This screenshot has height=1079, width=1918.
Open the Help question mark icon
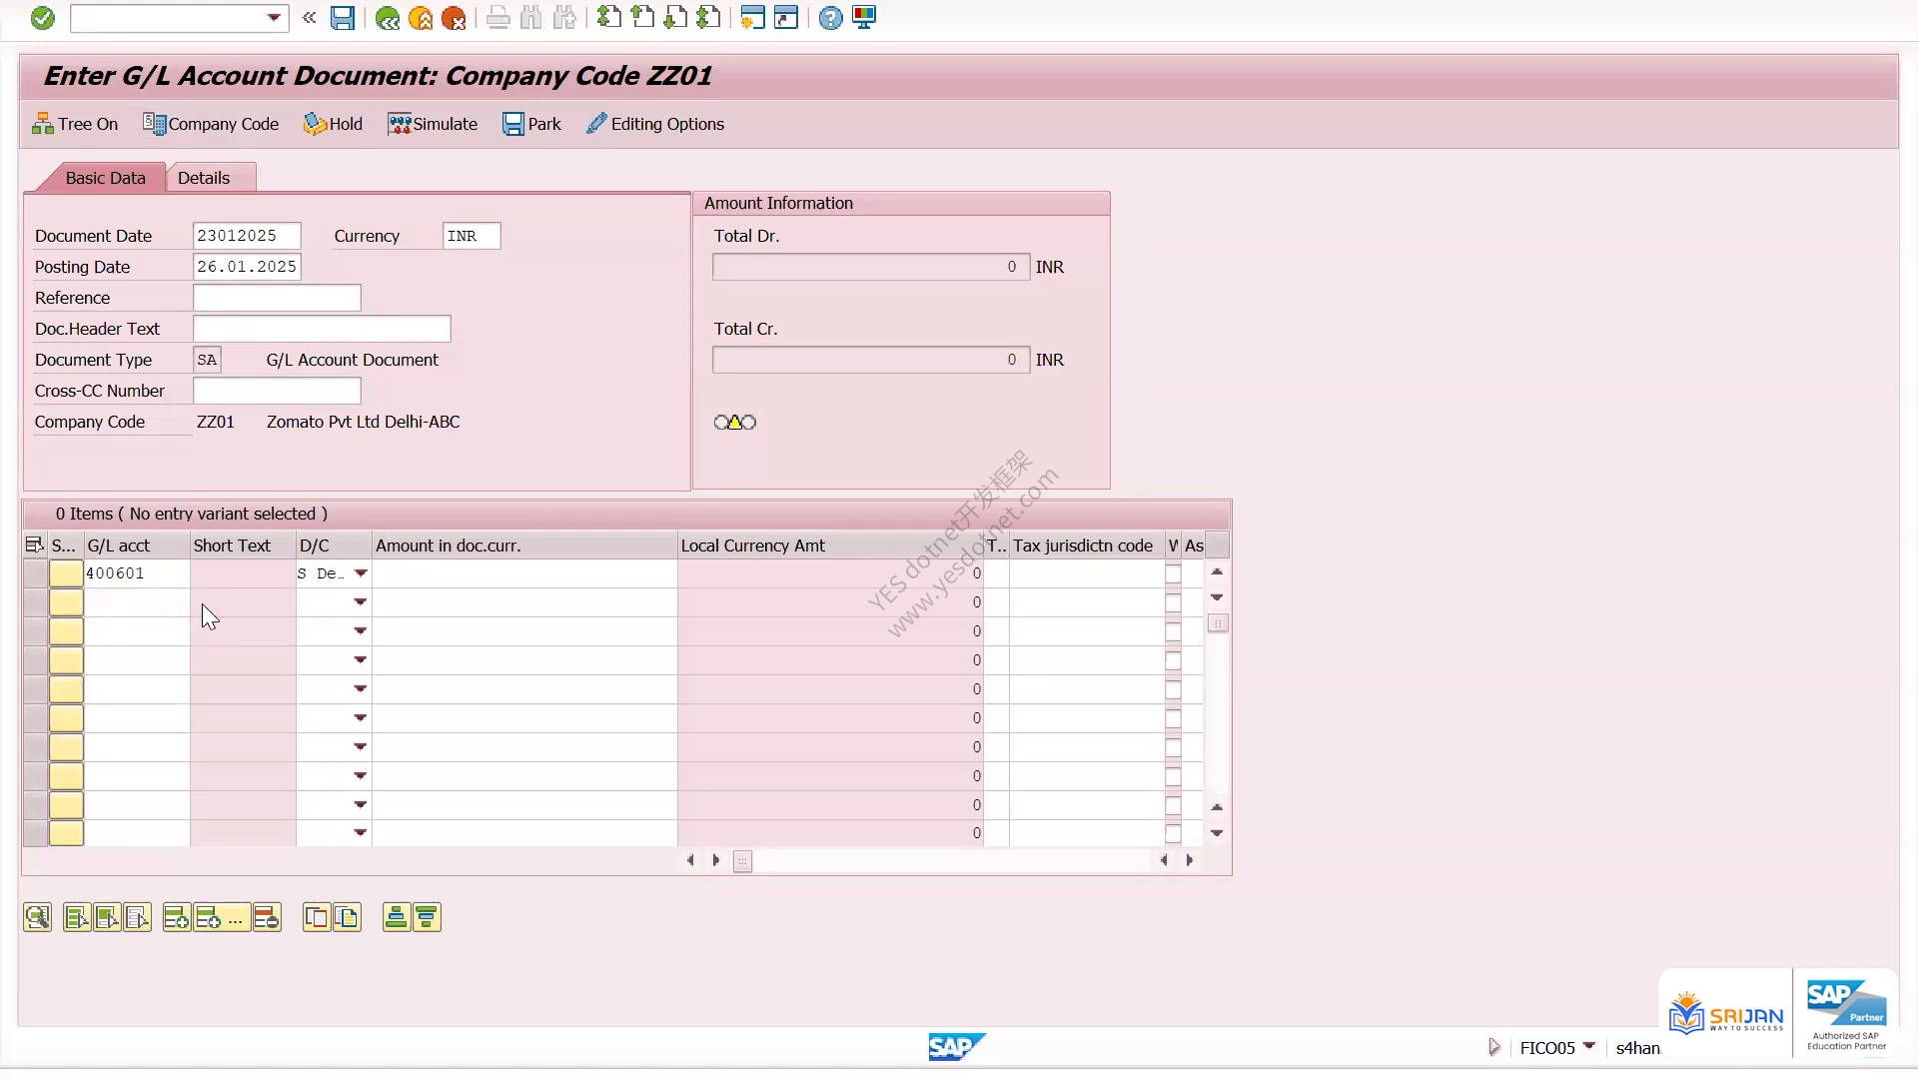(x=830, y=18)
